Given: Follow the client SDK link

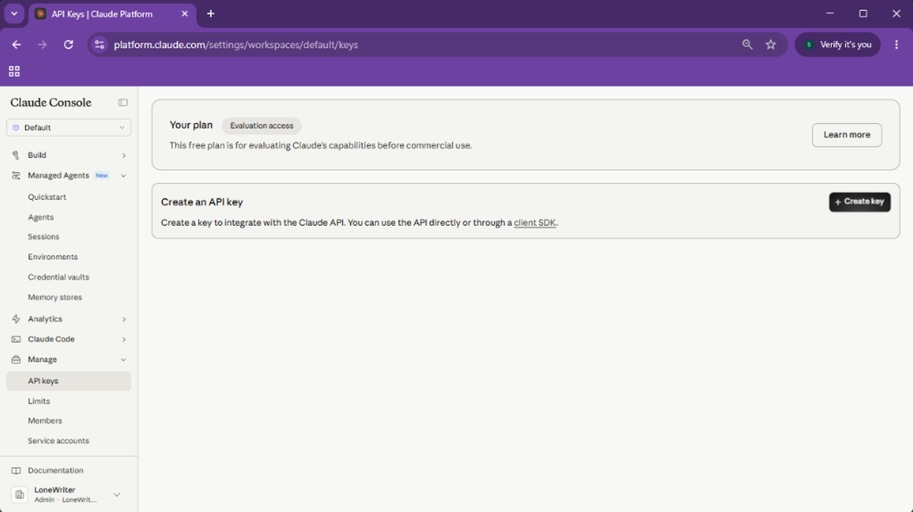Looking at the screenshot, I should pyautogui.click(x=535, y=223).
